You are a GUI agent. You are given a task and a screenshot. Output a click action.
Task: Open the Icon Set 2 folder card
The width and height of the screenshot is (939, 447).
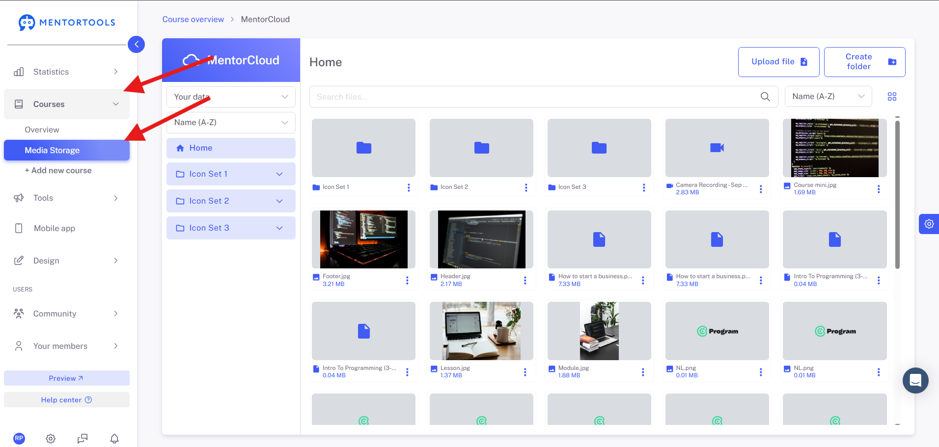point(481,148)
